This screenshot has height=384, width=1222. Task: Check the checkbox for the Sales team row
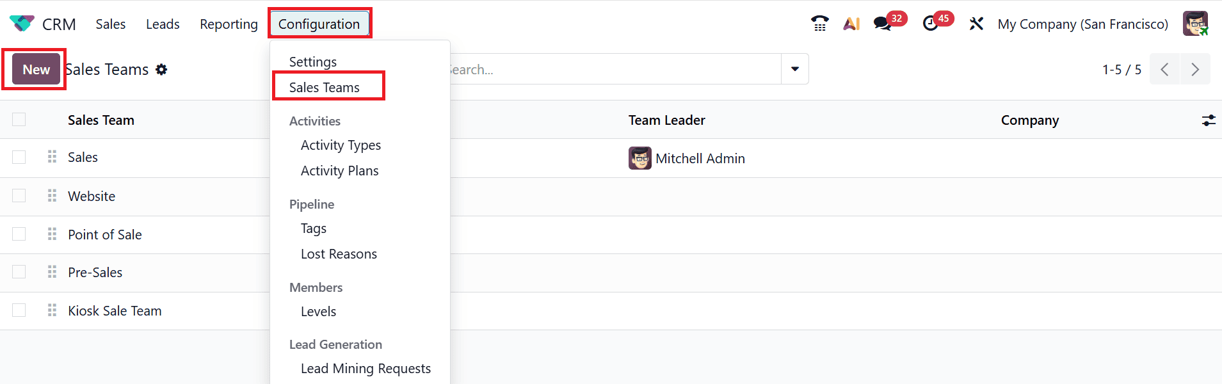(19, 157)
